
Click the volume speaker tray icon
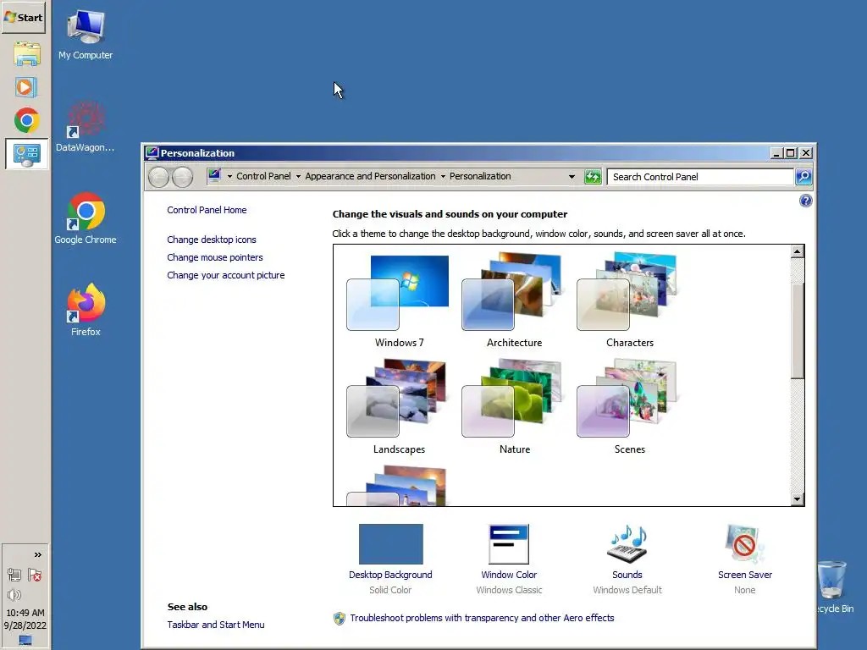(14, 595)
